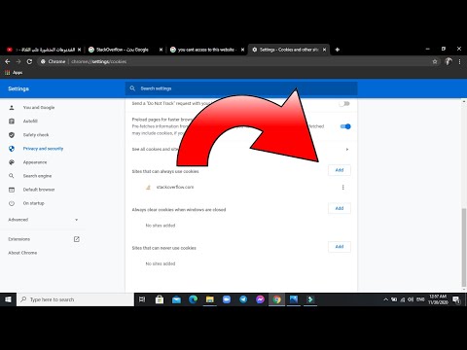Show hidden system tray icons
The height and width of the screenshot is (350, 467).
pos(385,299)
